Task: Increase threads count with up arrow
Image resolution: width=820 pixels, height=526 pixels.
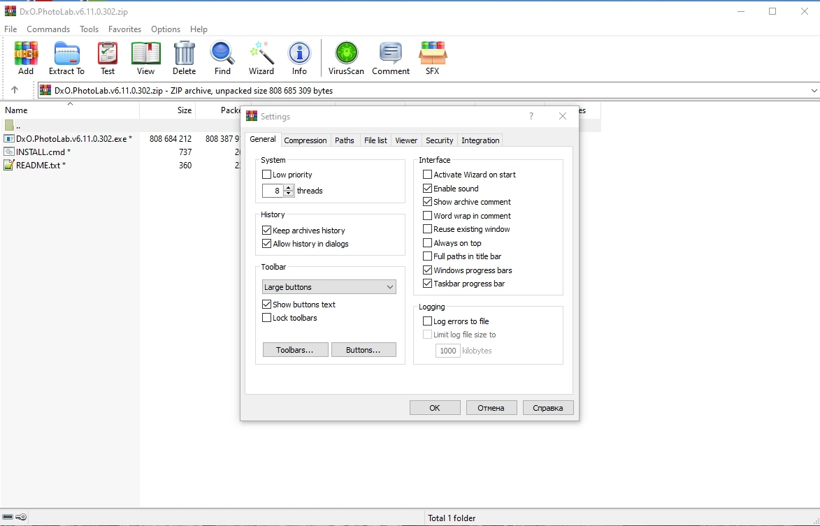Action: point(288,187)
